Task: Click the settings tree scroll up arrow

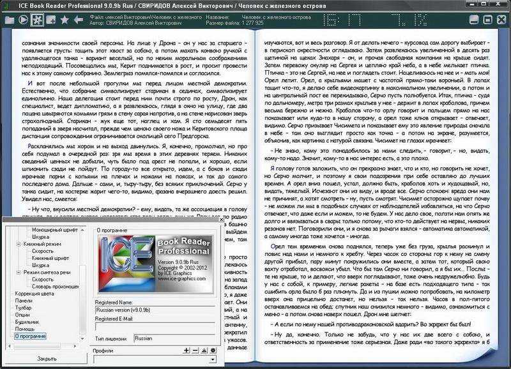Action: [82, 230]
